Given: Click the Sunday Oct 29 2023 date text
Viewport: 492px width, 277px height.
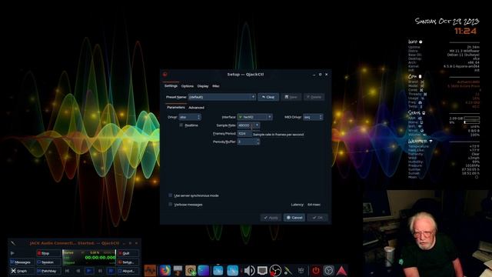Looking at the screenshot, I should (x=447, y=21).
